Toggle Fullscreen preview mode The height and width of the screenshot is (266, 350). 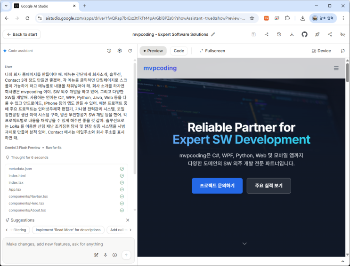tap(212, 51)
